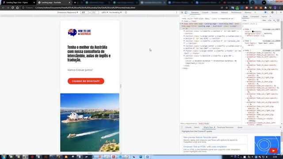
Task: Click the CHAMAR NO WHATSAPP button
Action: coord(86,81)
